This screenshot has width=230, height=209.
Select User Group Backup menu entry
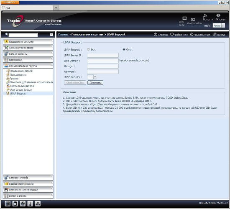coord(21,90)
